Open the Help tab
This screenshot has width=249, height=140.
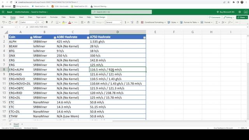(89, 17)
